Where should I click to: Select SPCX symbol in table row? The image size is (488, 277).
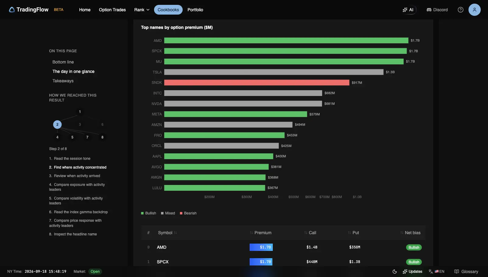(x=163, y=262)
